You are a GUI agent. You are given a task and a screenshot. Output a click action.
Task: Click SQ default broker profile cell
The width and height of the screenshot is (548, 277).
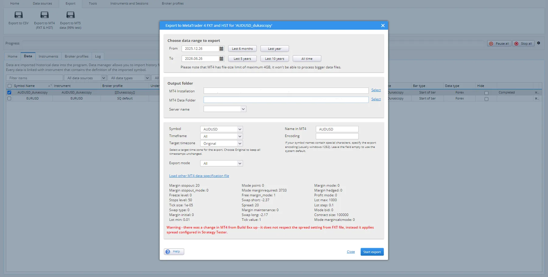pos(125,99)
